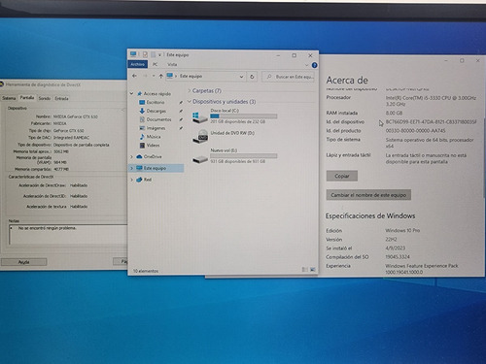This screenshot has height=364, width=486.
Task: Click the Notas text box in DirectX tool
Action: [x=68, y=235]
